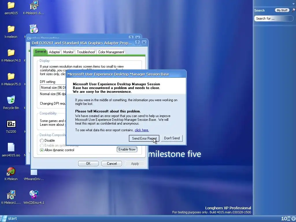Cancel the adapter properties dialog
This screenshot has width=296, height=222.
click(112, 164)
